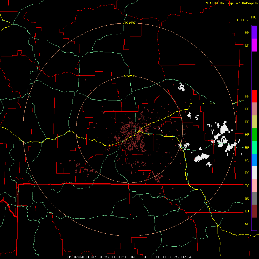Click the GC legend label
Image resolution: width=259 pixels, height=259 pixels.
coord(247,199)
